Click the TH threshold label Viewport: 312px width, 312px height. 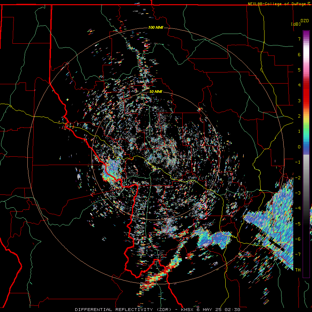tap(298, 270)
